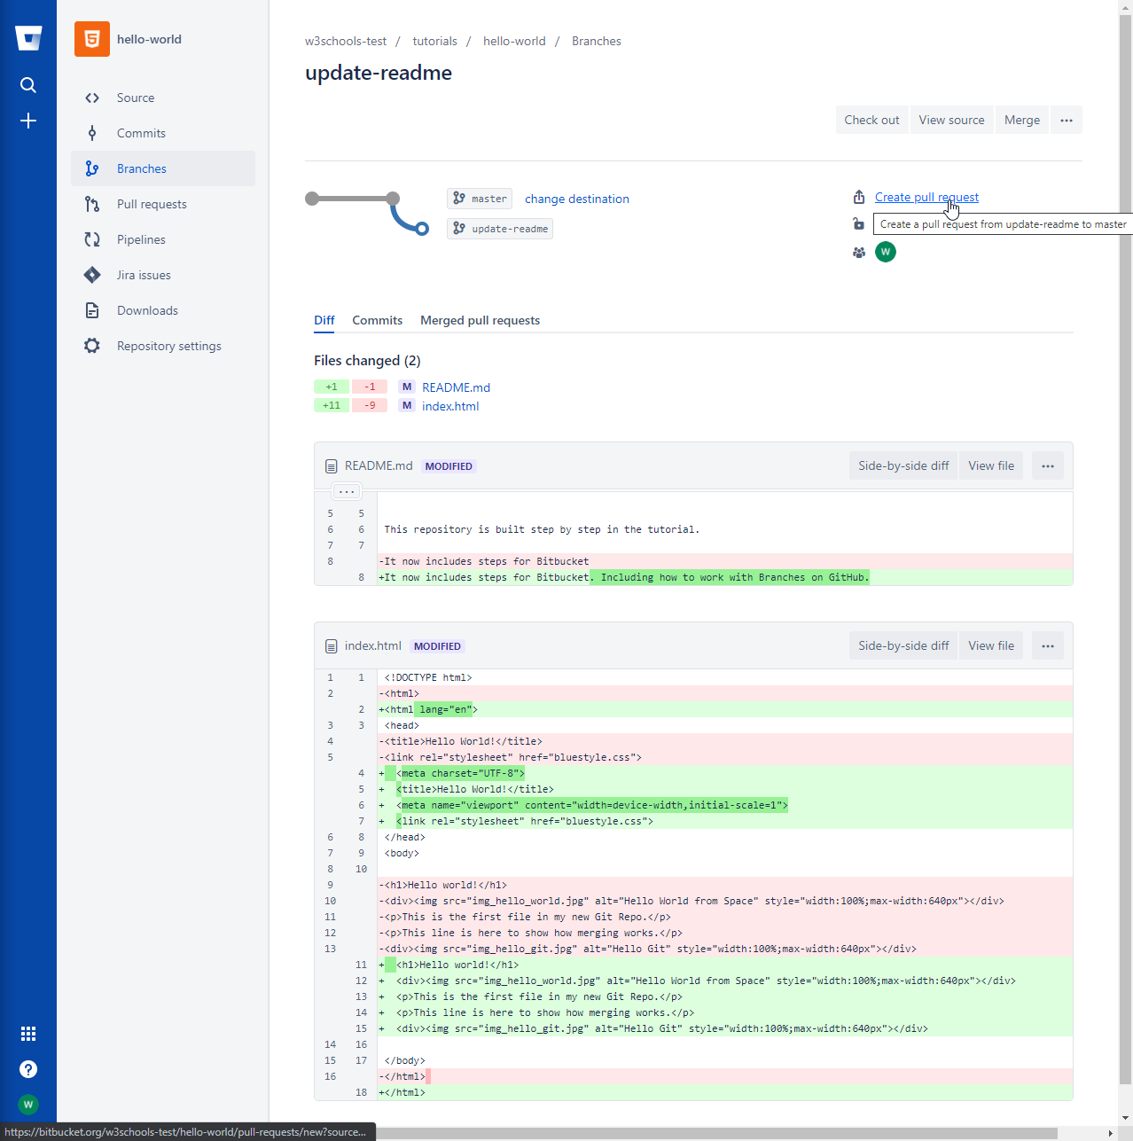1133x1141 pixels.
Task: Open search with the magnifier icon
Action: click(27, 85)
